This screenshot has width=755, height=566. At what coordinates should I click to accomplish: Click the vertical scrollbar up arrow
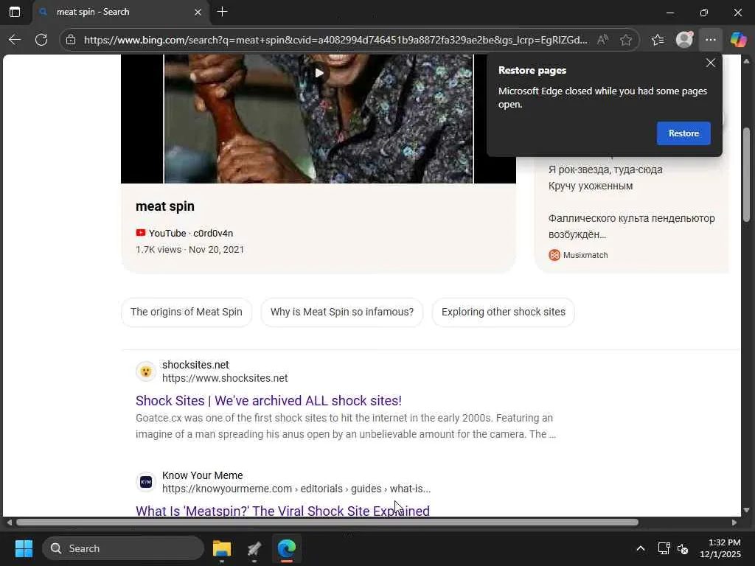(746, 61)
